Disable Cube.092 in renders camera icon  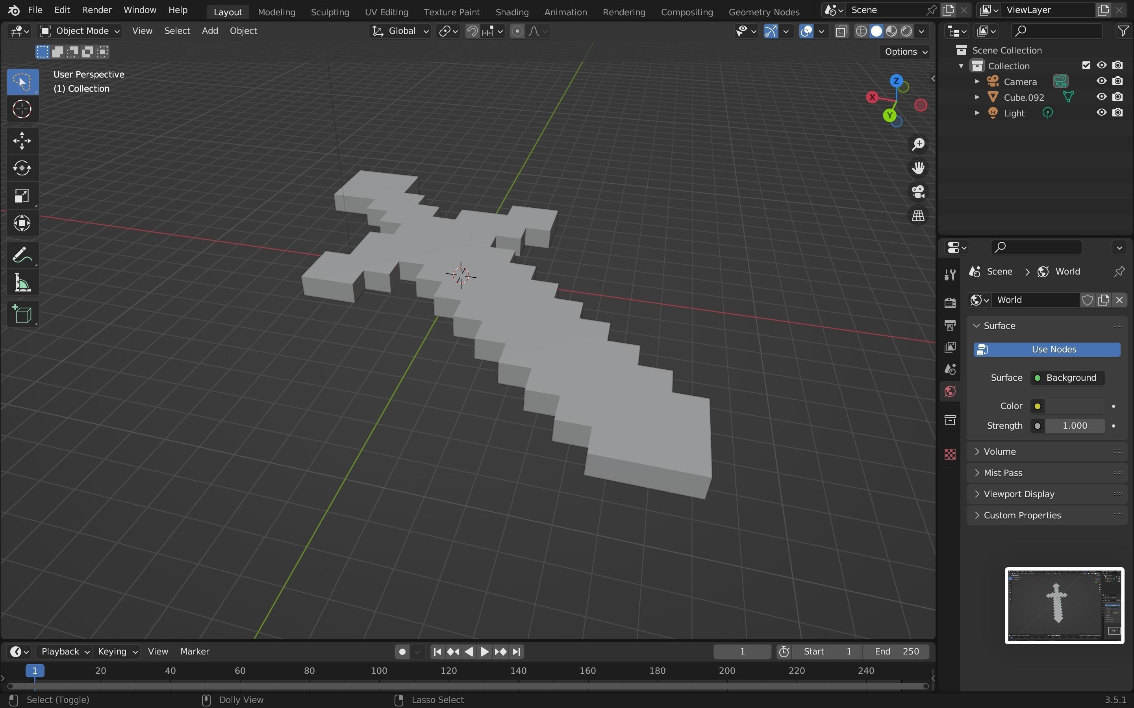coord(1117,97)
